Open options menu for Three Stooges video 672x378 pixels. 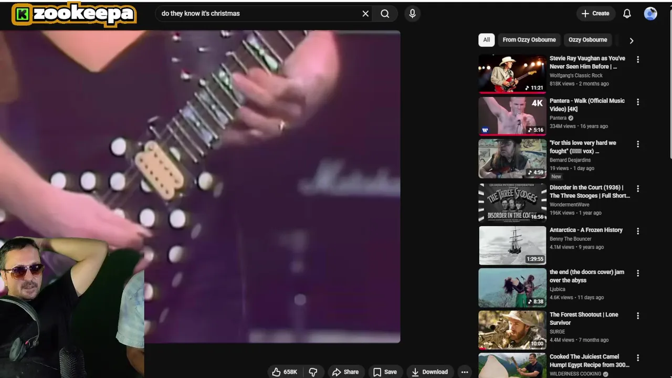tap(638, 188)
